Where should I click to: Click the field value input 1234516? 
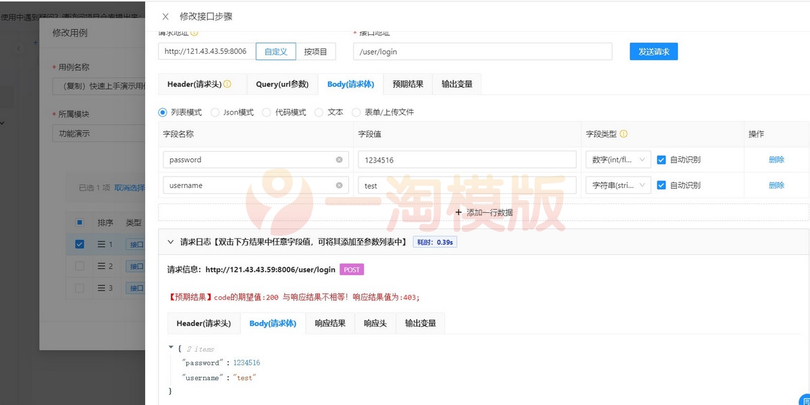click(467, 160)
